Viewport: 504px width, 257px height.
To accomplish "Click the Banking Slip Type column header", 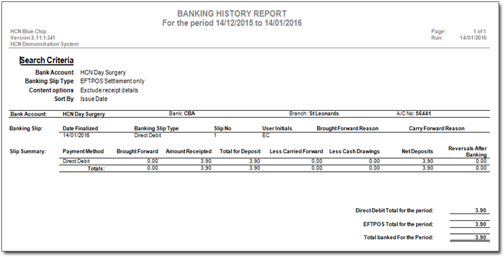I will click(156, 128).
